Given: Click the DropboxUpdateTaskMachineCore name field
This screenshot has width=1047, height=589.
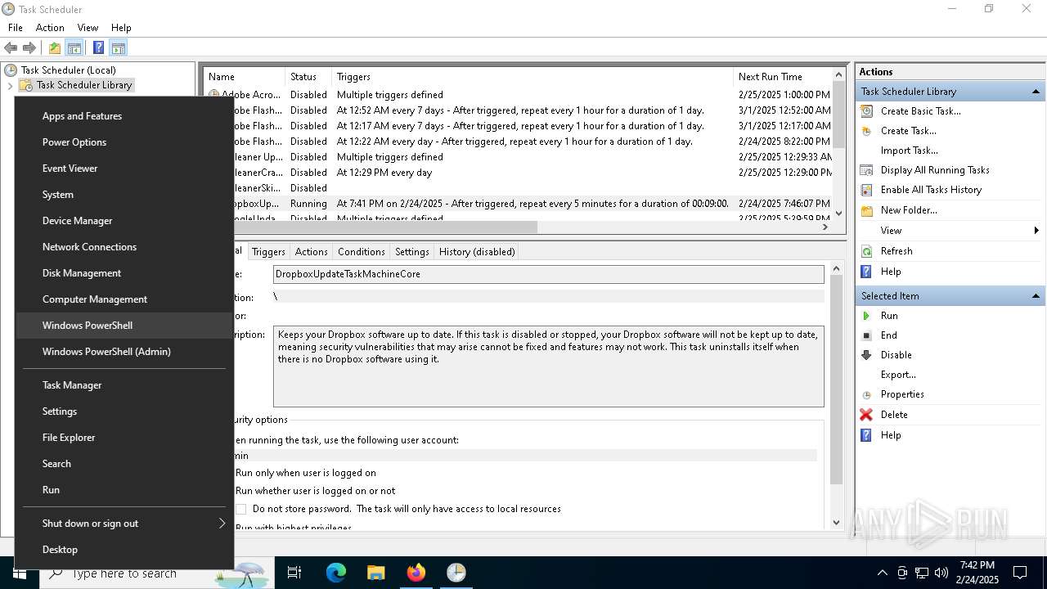Looking at the screenshot, I should [x=548, y=274].
